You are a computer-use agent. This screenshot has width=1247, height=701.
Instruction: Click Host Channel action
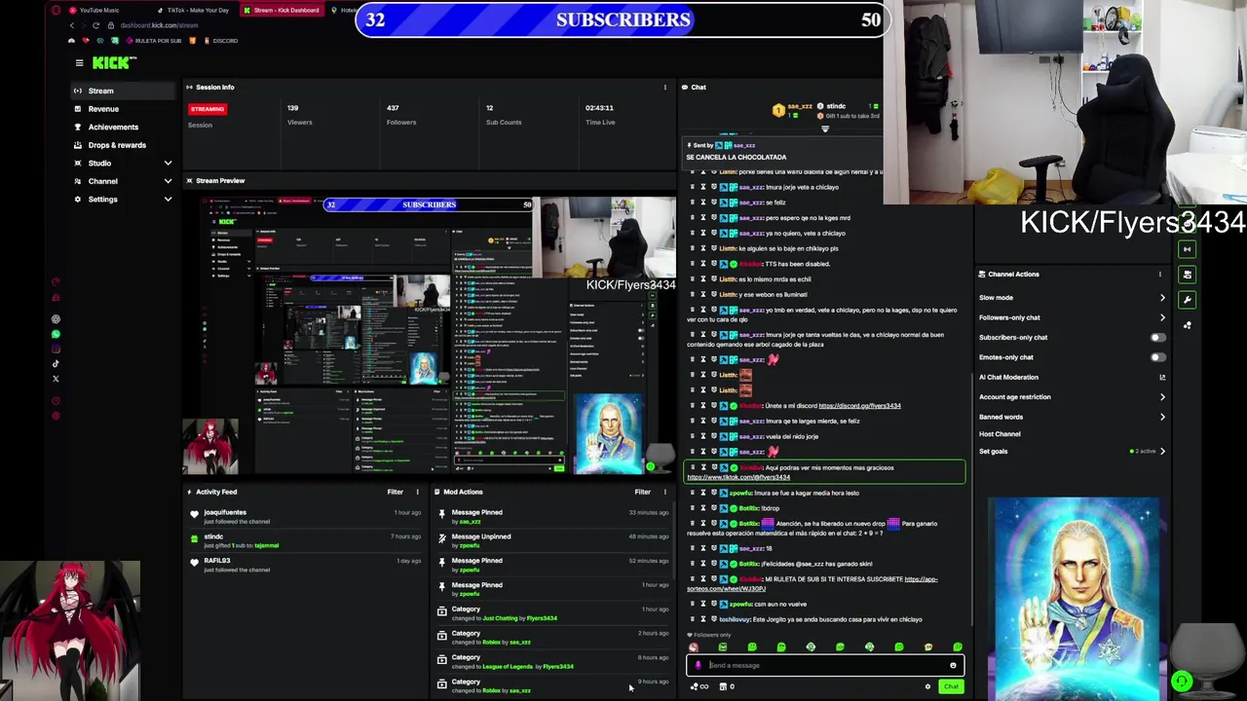pos(1000,434)
